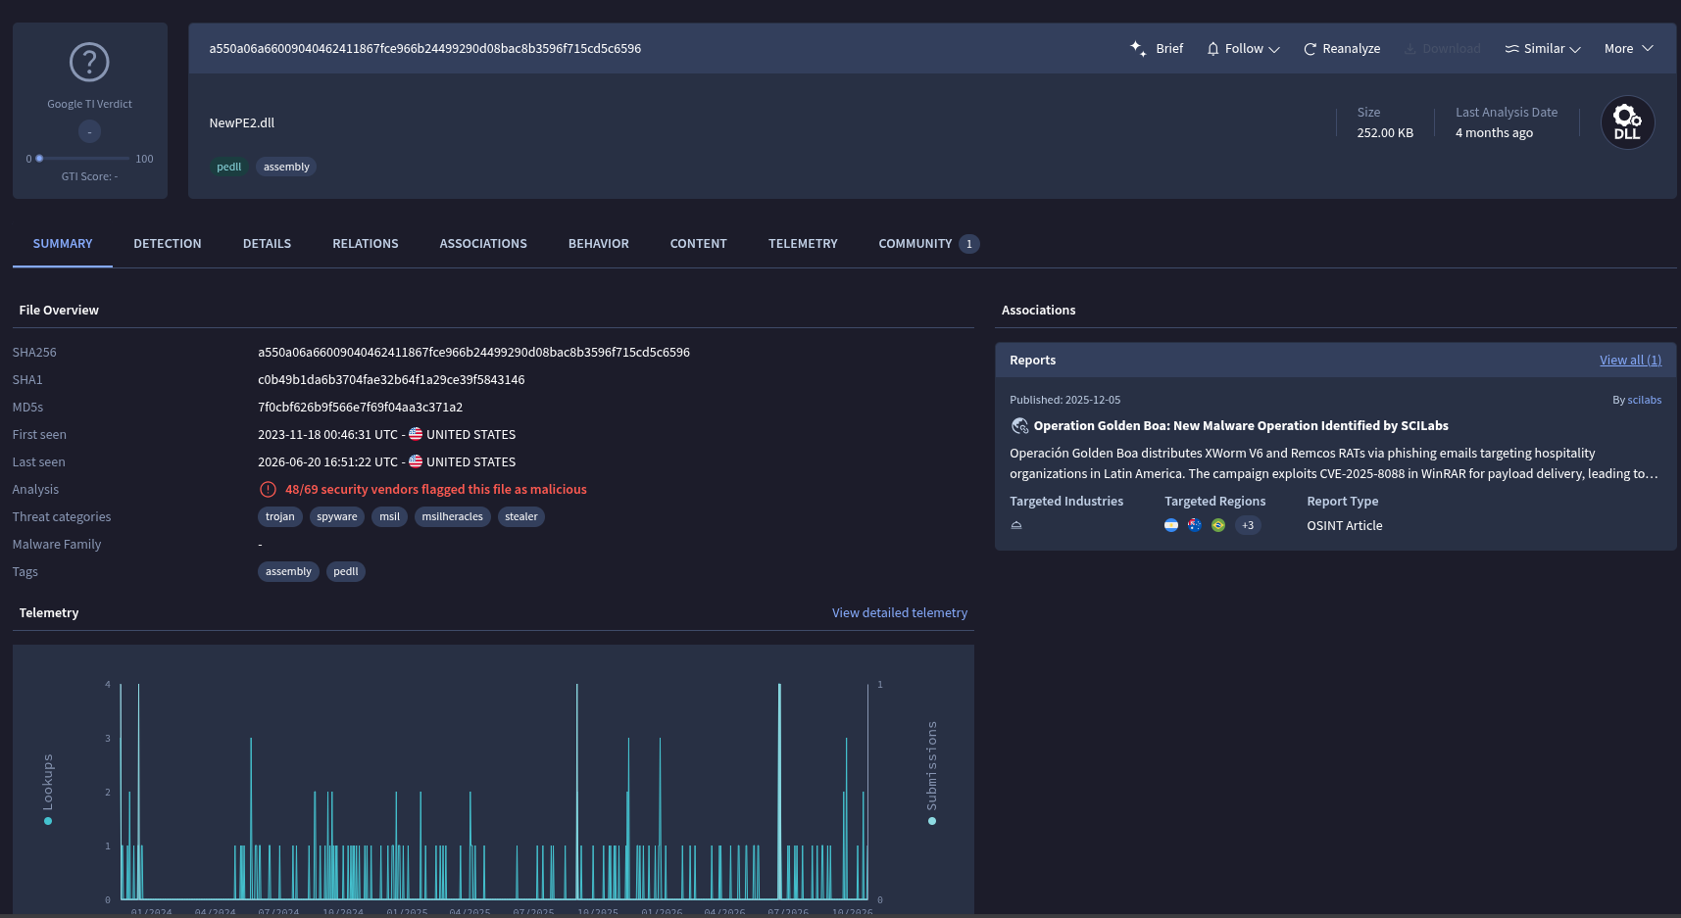Open the scilabs author link

(x=1644, y=400)
